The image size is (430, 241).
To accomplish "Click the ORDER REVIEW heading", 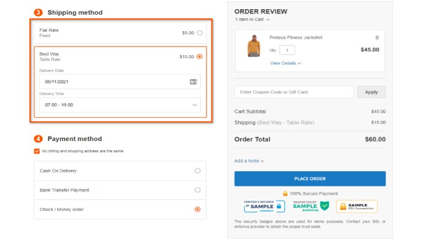I will pos(261,12).
